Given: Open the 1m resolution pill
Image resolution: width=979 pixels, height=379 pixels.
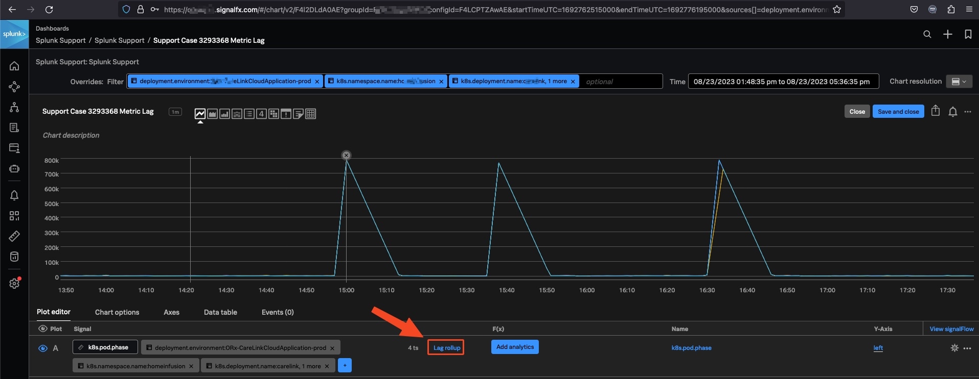Looking at the screenshot, I should tap(175, 112).
